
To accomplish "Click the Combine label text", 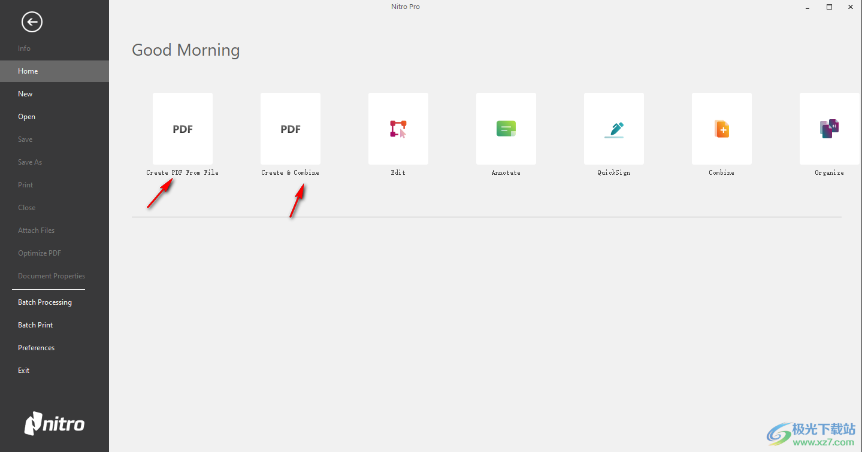I will tap(722, 172).
